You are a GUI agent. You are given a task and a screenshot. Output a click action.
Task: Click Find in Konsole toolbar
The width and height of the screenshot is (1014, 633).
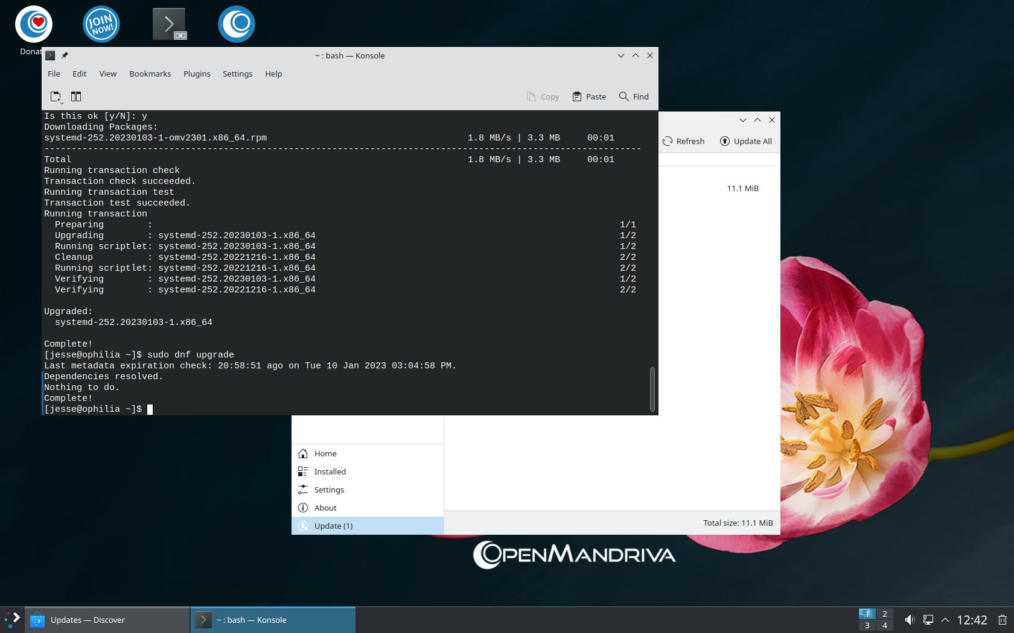634,96
